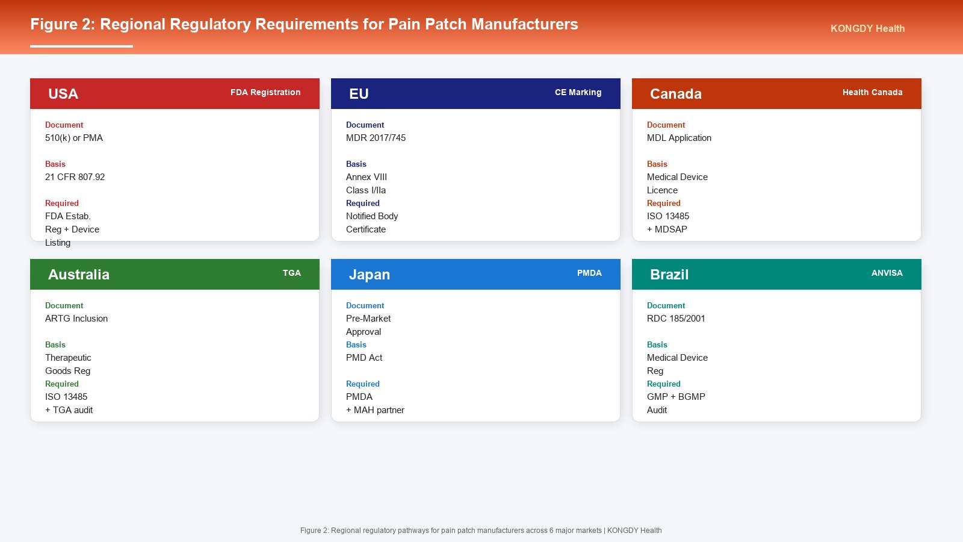Click the RDC 185/2001 text
Viewport: 963px width, 542px height.
click(x=676, y=319)
